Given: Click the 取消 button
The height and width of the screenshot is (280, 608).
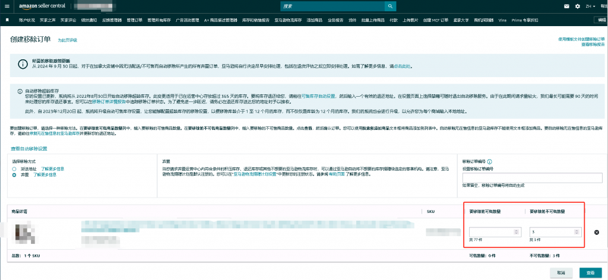Looking at the screenshot, I should [x=562, y=273].
